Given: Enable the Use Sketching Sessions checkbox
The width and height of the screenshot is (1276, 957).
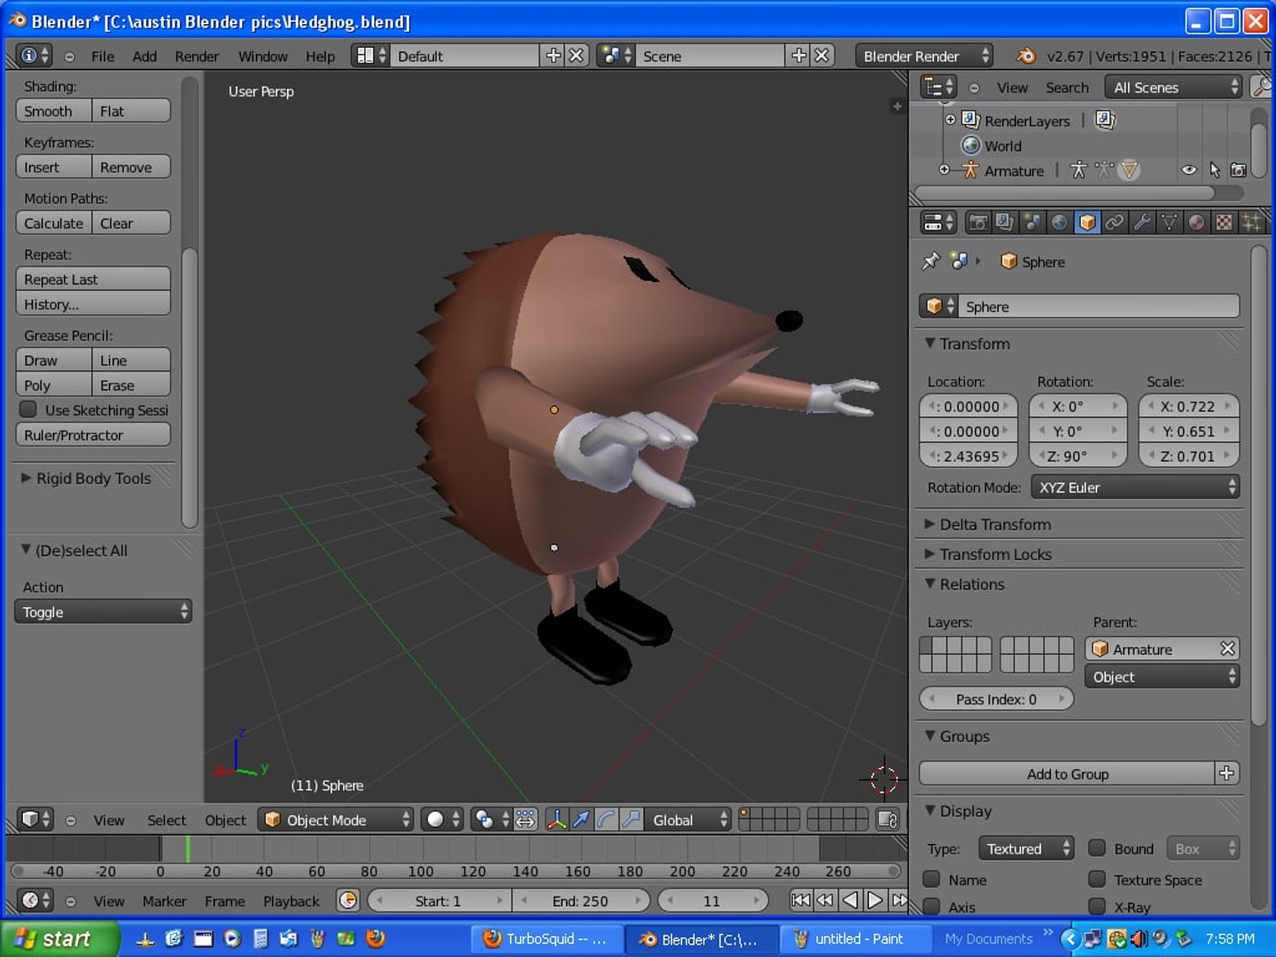Looking at the screenshot, I should 28,409.
